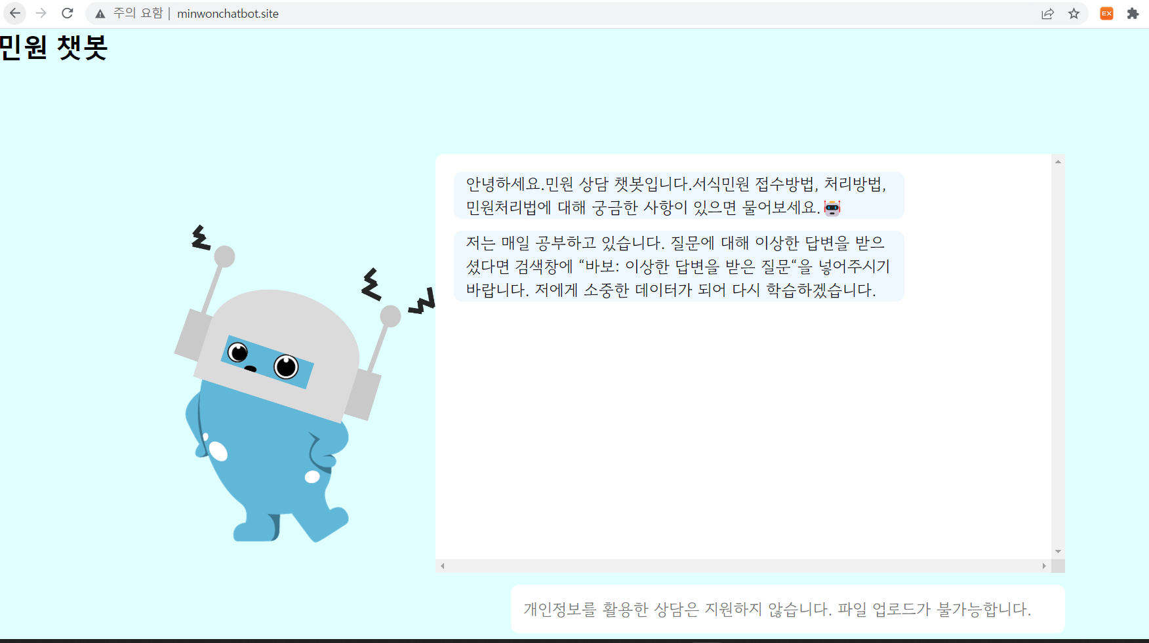Open the orange Ex extension icon
Screen dimensions: 1149x643
pos(1106,13)
